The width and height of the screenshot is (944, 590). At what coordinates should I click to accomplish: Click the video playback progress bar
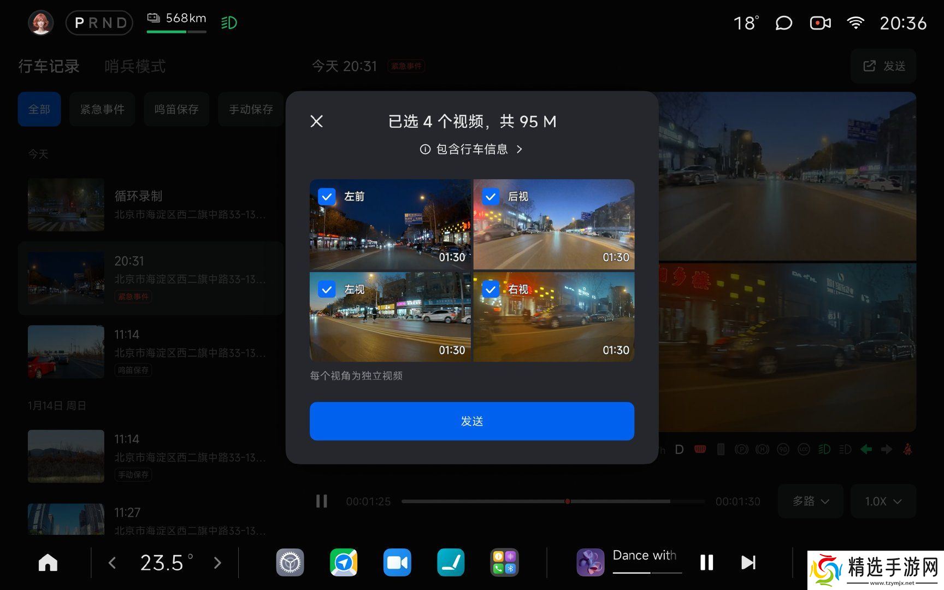coord(553,501)
